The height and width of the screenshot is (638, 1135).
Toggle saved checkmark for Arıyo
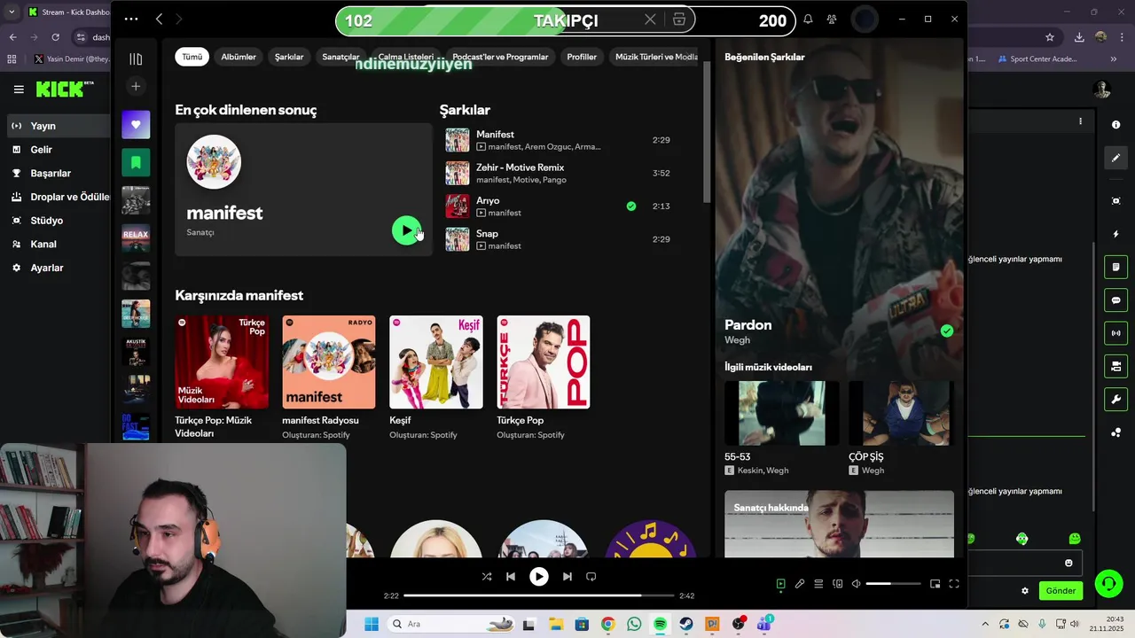click(x=631, y=206)
